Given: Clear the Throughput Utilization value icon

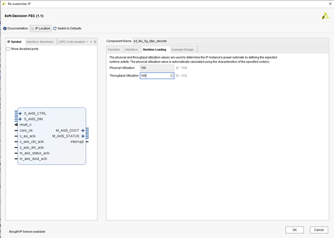Looking at the screenshot, I should tap(171, 76).
